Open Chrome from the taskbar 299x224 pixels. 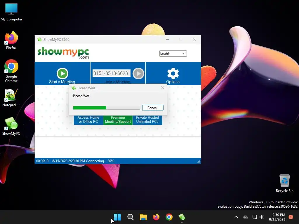(169, 217)
